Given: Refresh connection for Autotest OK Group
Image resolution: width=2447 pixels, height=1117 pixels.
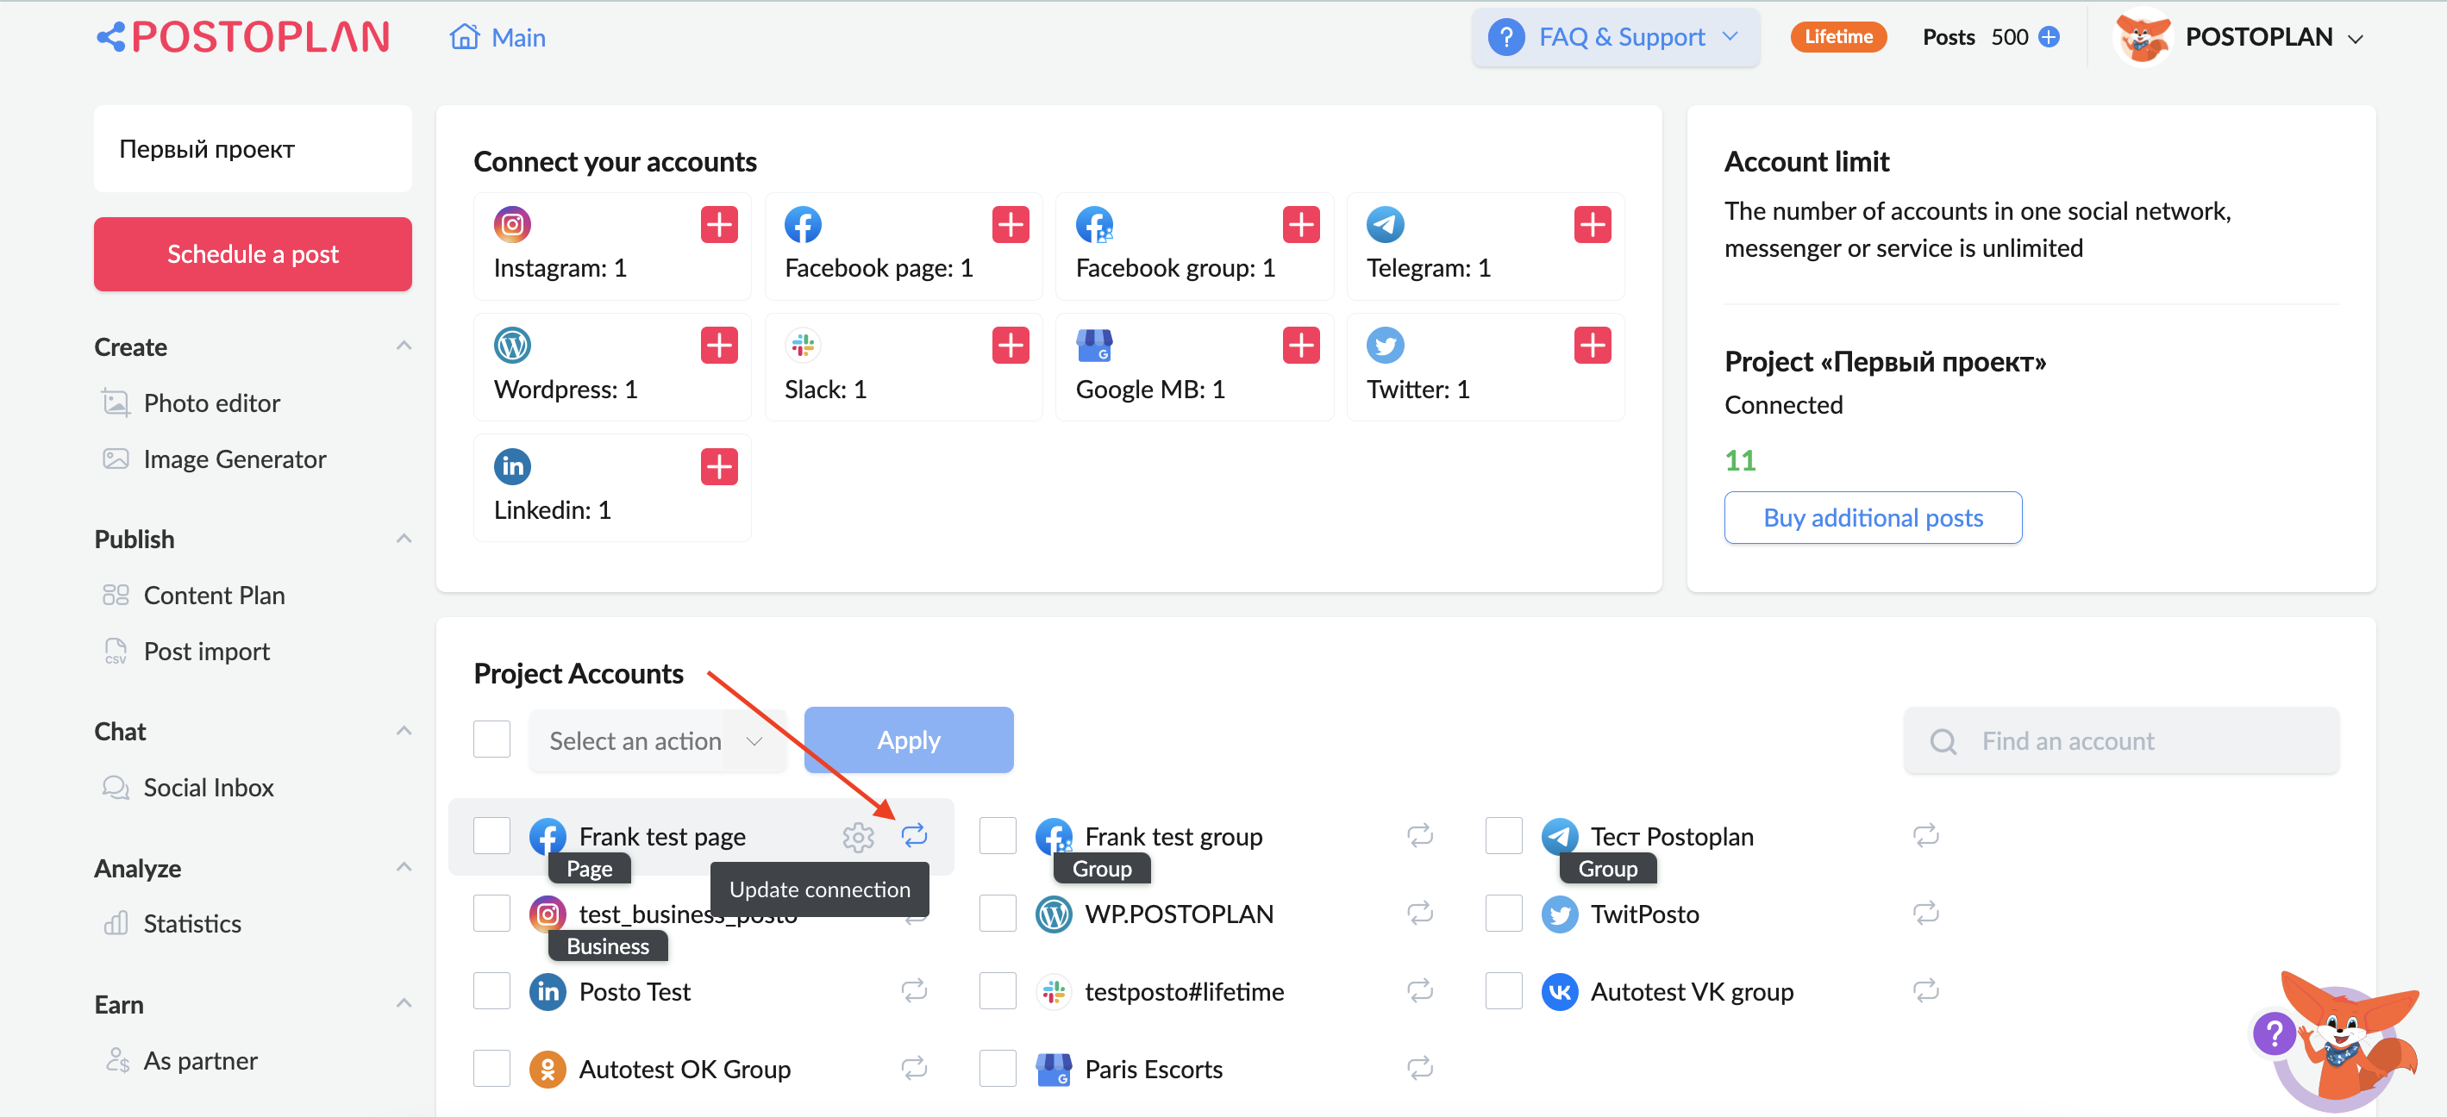Looking at the screenshot, I should point(914,1069).
